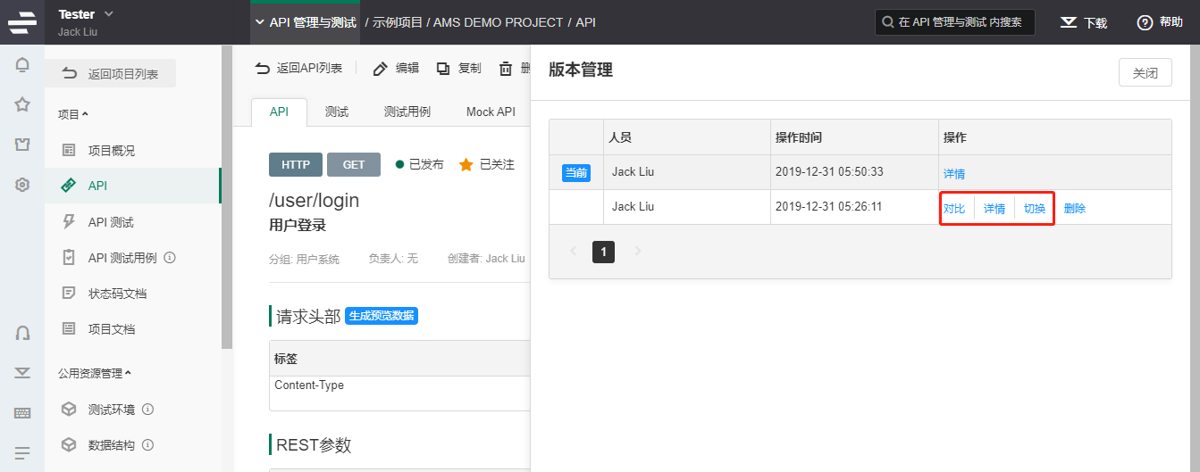
Task: Toggle the followed star on the API
Action: (466, 165)
